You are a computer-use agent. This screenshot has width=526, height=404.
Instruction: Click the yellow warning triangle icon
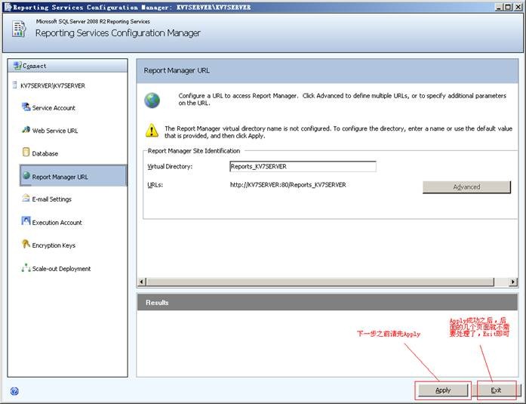pyautogui.click(x=152, y=131)
